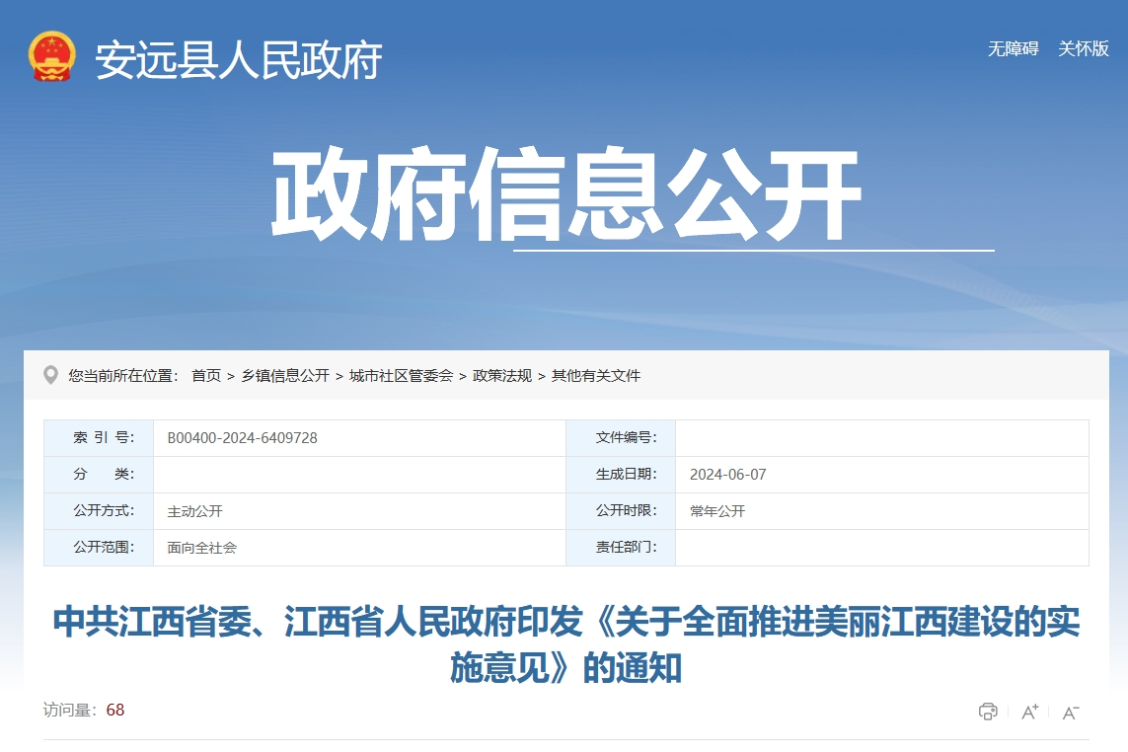1128x752 pixels.
Task: Click the 常年公开 time limit value
Action: (717, 511)
